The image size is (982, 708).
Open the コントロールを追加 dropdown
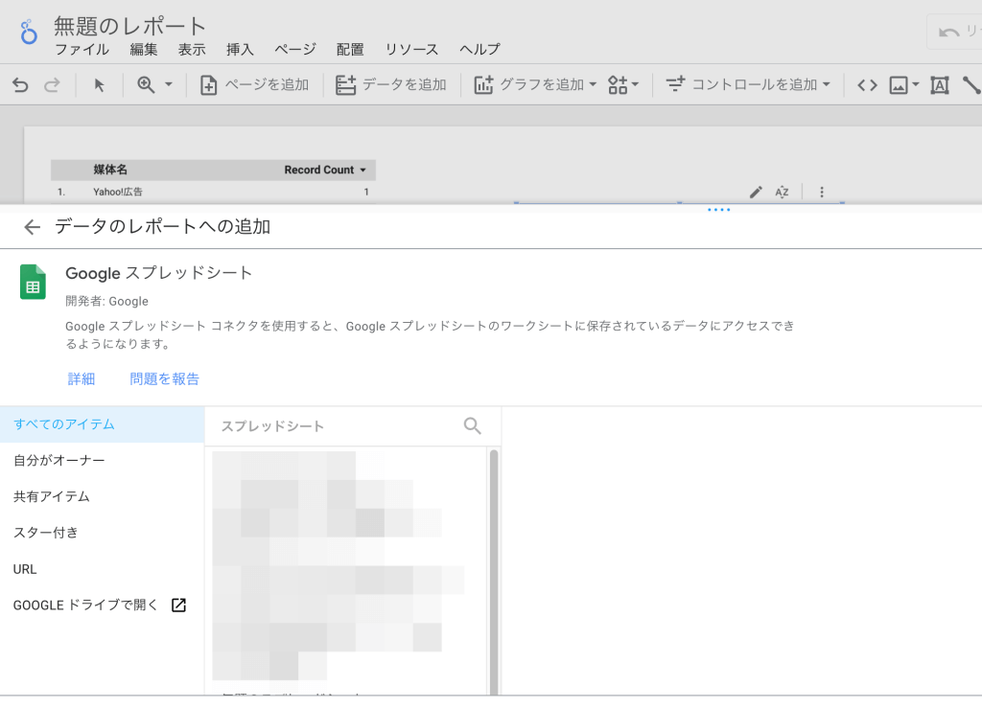click(748, 84)
